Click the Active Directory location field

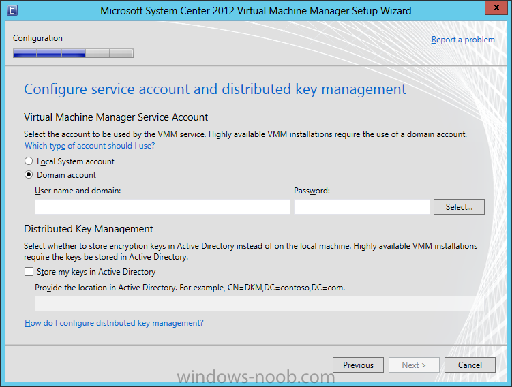click(x=259, y=303)
